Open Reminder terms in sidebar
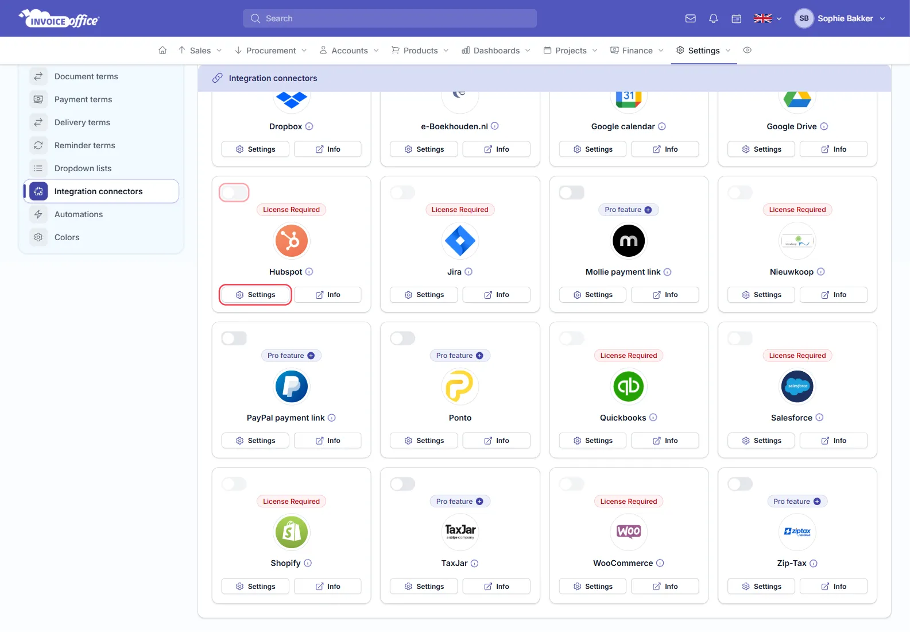 [101, 145]
